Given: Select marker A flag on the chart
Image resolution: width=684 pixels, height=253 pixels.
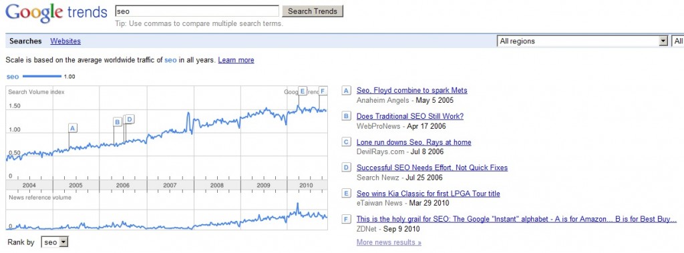Looking at the screenshot, I should [73, 128].
